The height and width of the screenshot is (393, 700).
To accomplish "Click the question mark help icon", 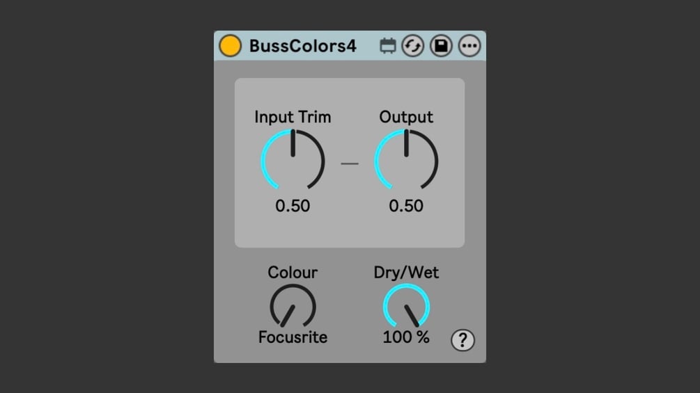I will [x=463, y=340].
